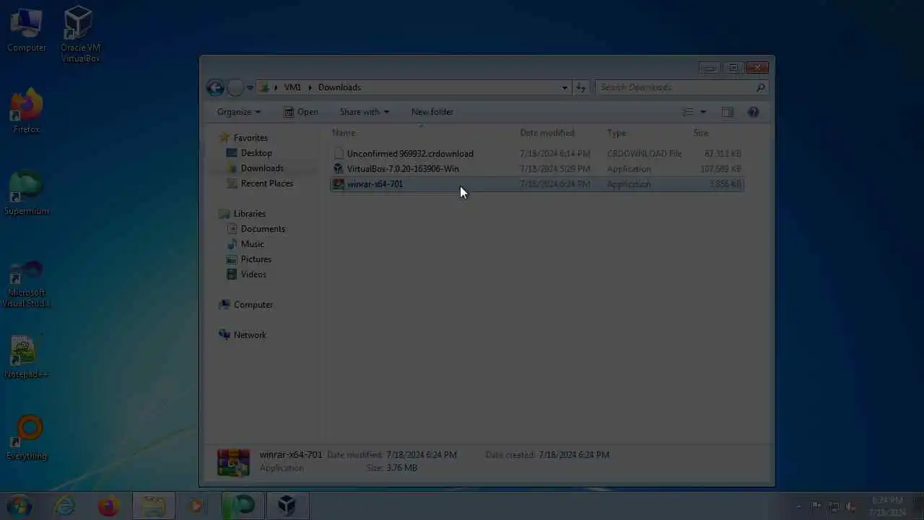Viewport: 924px width, 520px height.
Task: Click the taskbar clock
Action: coord(887,506)
